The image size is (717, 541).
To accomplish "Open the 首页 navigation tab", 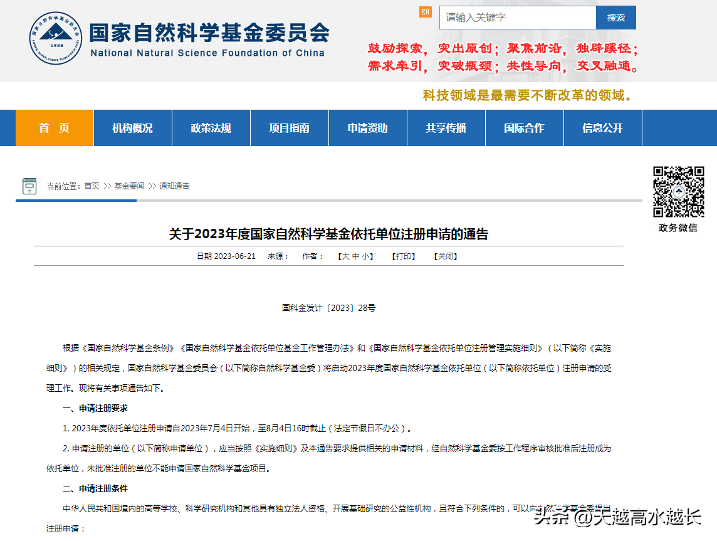I will click(55, 128).
